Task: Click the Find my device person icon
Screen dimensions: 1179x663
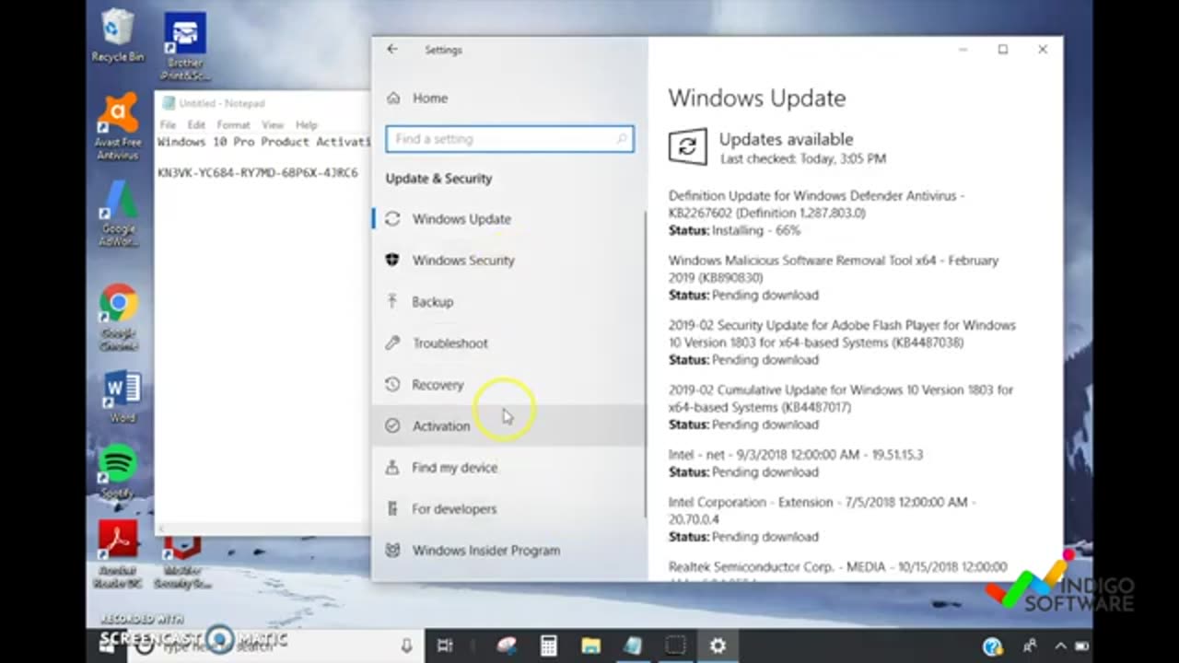Action: pyautogui.click(x=392, y=467)
